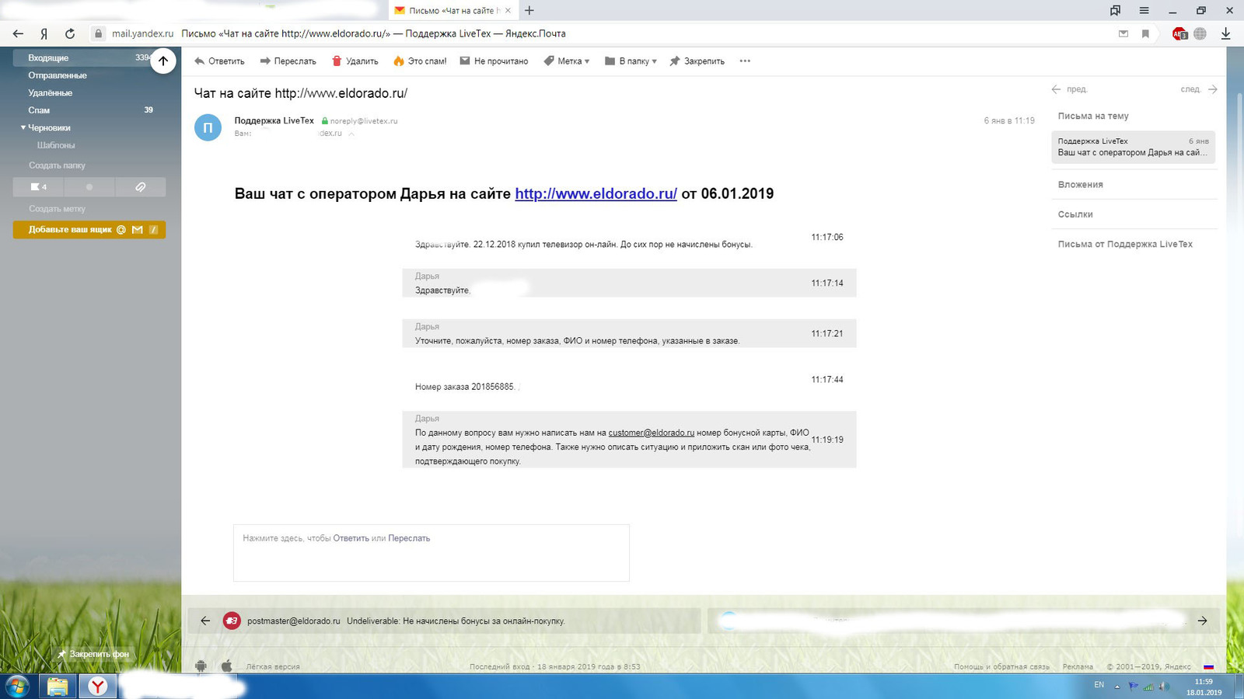Open the Удалённые folder

(x=51, y=92)
